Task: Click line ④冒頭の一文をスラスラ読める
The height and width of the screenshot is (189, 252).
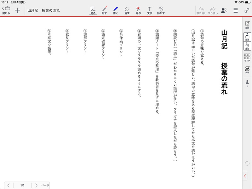Action: coord(139,63)
